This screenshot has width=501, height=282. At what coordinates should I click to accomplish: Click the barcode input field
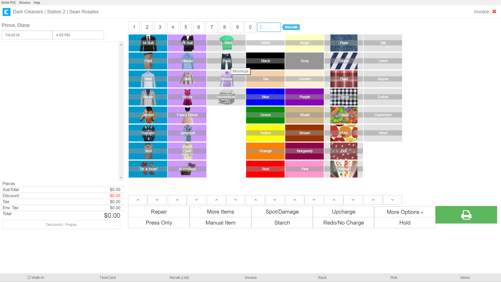click(269, 27)
